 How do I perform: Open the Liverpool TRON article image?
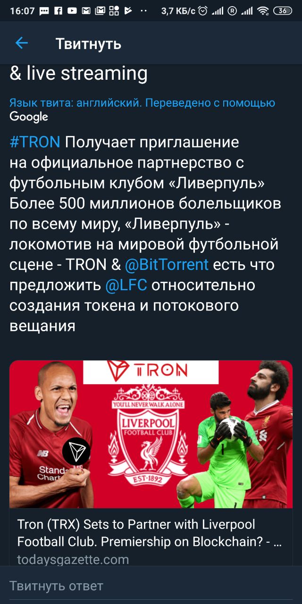click(x=151, y=434)
